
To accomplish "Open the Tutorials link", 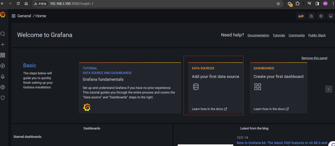I will [279, 35].
